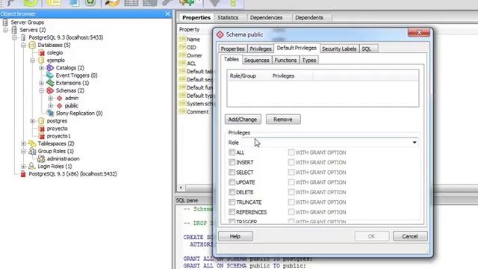Click the green Refresh toolbar icon
478x269 pixels.
[31, 3]
